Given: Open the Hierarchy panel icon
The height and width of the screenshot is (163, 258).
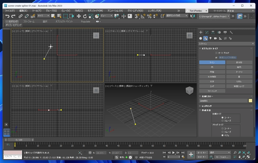Looking at the screenshot, I should point(213,32).
